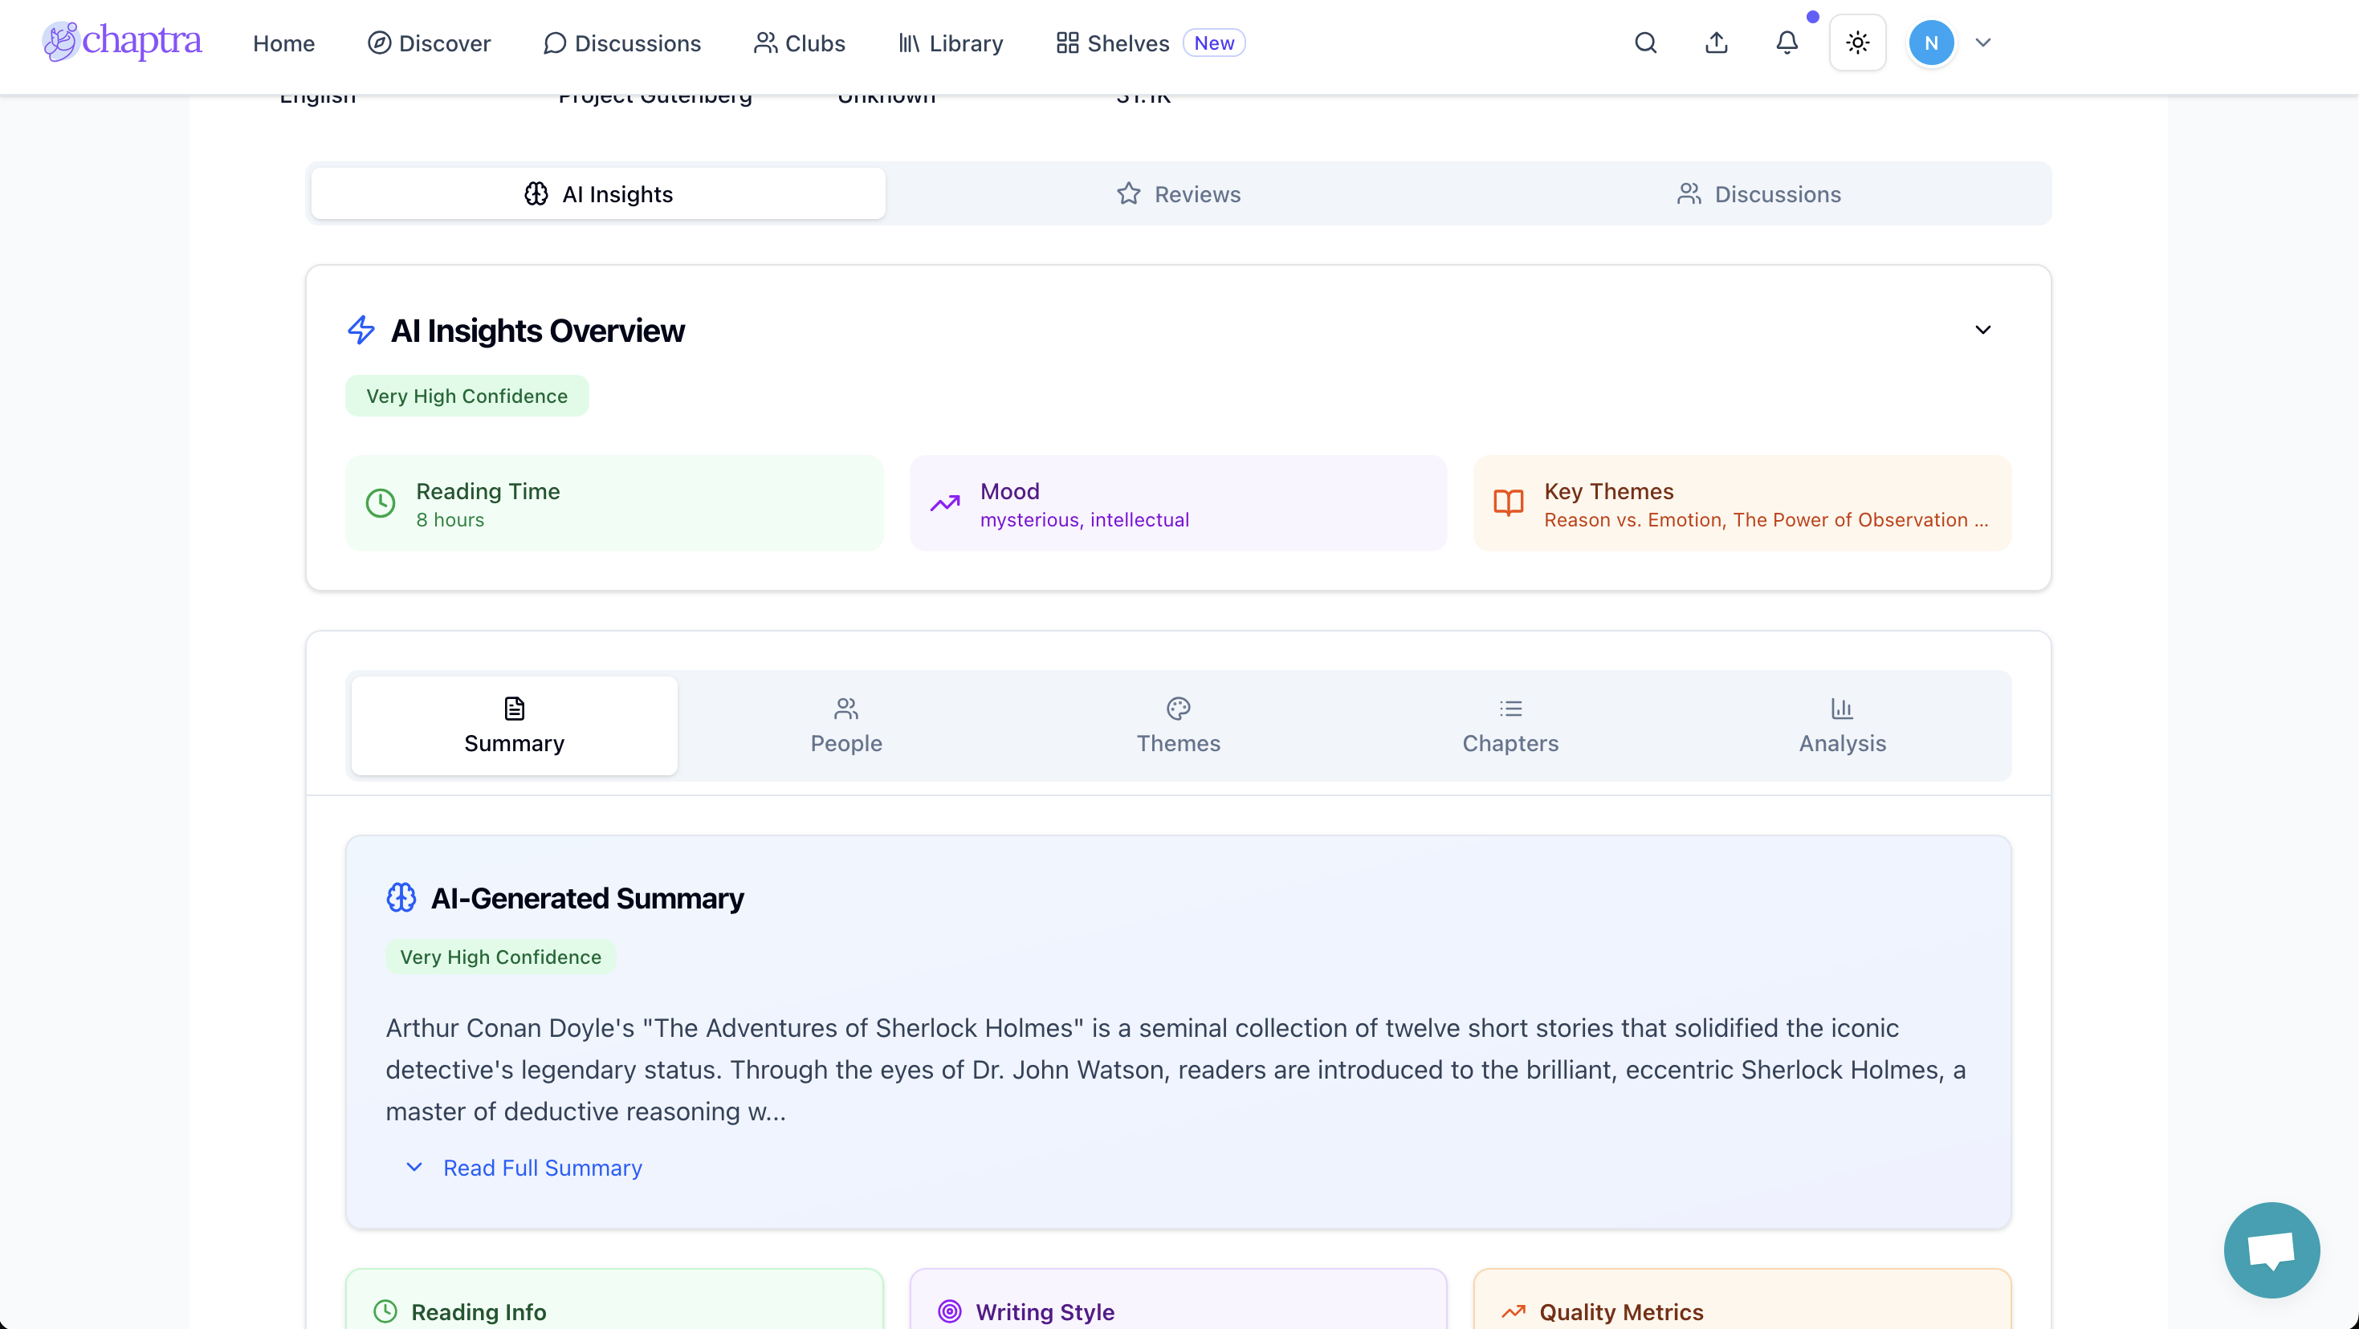Viewport: 2359px width, 1329px height.
Task: Click the Reading Time clock icon
Action: tap(381, 503)
